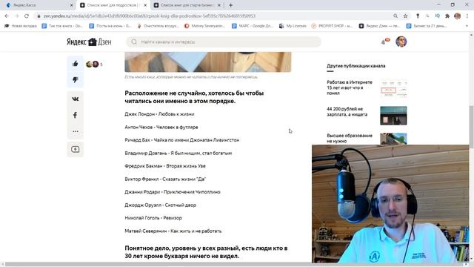
Task: Bookmark this page with the star icon
Action: click(405, 16)
